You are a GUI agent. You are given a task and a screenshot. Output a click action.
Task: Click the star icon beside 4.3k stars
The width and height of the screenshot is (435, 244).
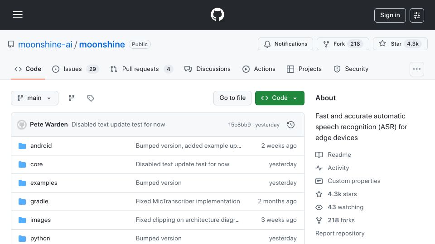coord(319,194)
